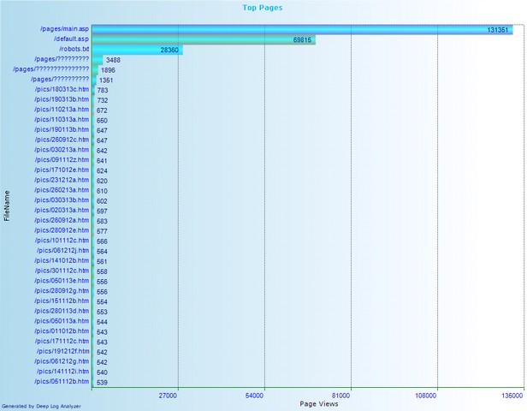Click the /pics/180313c.htm file label
Screen dimensions: 527x411
click(x=62, y=90)
